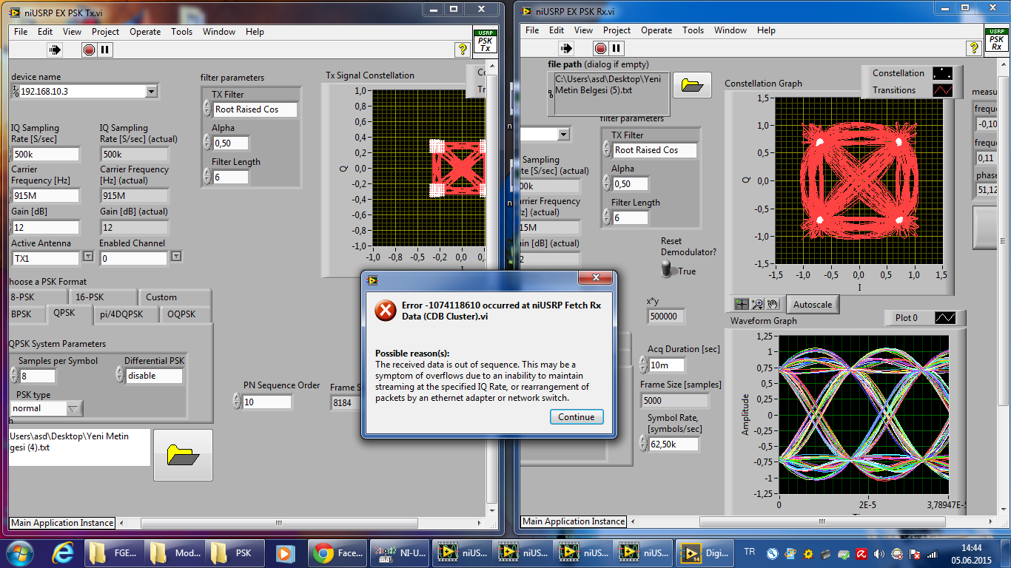Open context help in the Tx window
The image size is (1011, 568).
[463, 50]
